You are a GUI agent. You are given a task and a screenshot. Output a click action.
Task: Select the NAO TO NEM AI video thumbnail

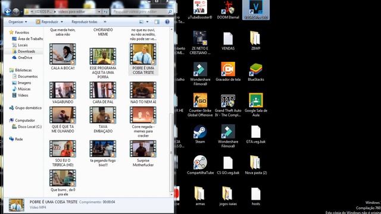coord(143,90)
